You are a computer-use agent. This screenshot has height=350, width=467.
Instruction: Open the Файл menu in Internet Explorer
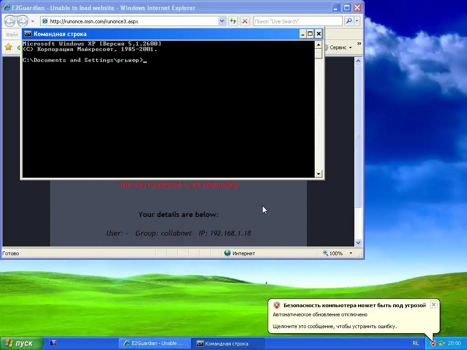[x=12, y=35]
